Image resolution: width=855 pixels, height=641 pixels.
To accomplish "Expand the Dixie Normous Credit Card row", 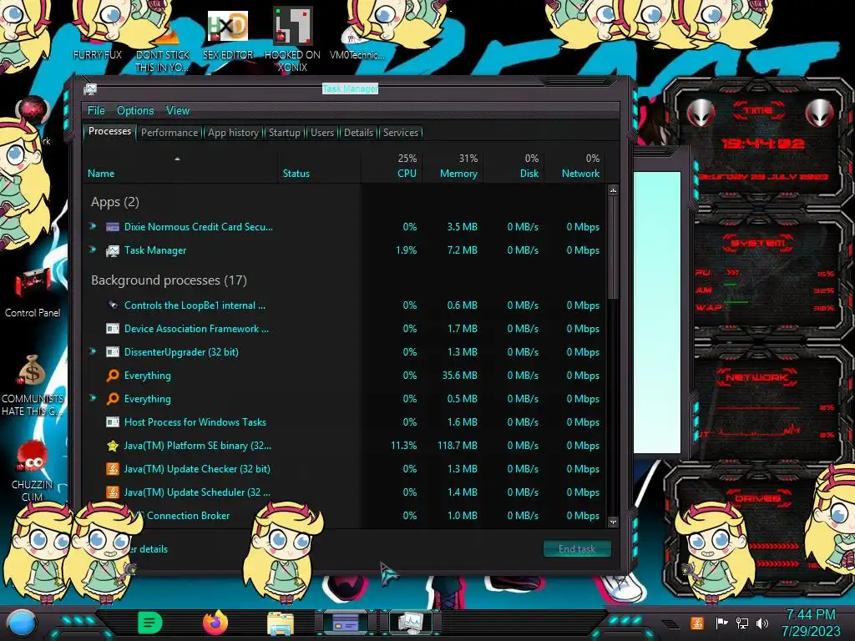I will pos(93,226).
